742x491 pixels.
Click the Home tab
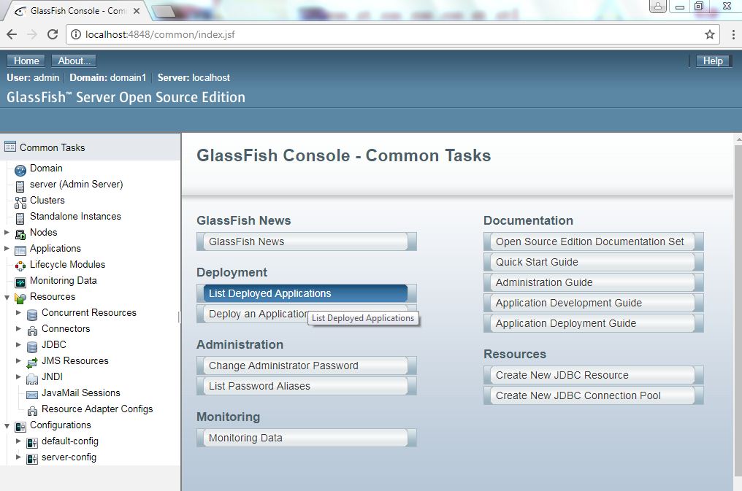tap(25, 61)
